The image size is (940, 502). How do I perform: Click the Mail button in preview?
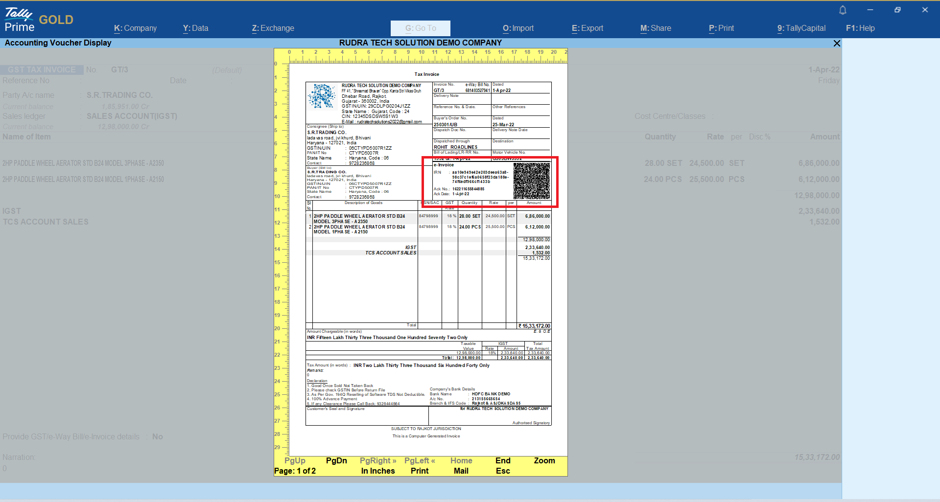pyautogui.click(x=461, y=471)
